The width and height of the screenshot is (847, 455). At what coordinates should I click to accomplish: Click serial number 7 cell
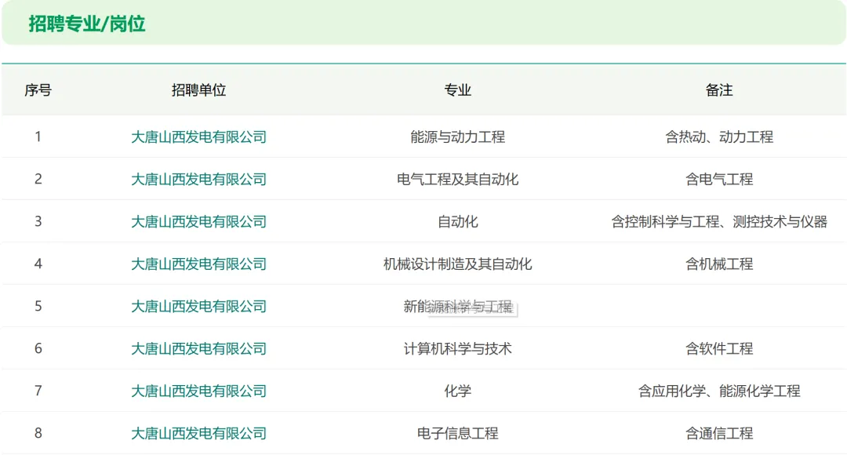pyautogui.click(x=38, y=391)
